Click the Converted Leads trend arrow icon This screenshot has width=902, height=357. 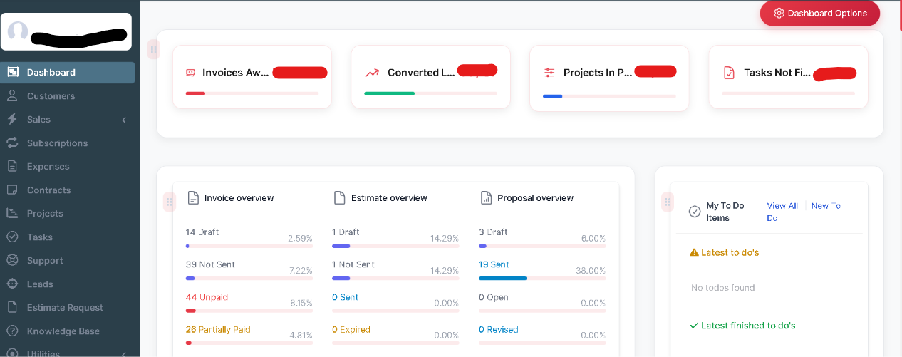372,73
